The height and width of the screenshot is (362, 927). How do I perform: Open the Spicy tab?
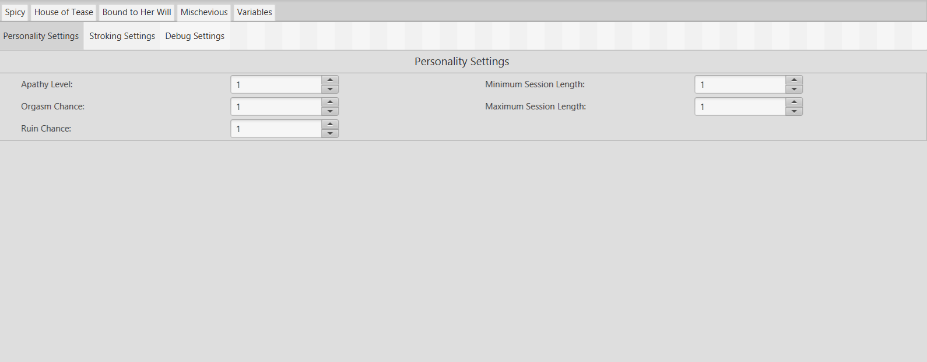15,12
